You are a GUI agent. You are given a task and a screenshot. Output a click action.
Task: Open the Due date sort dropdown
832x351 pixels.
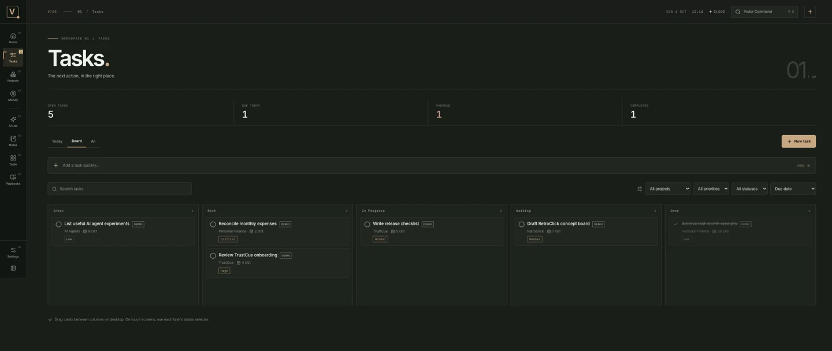point(793,189)
